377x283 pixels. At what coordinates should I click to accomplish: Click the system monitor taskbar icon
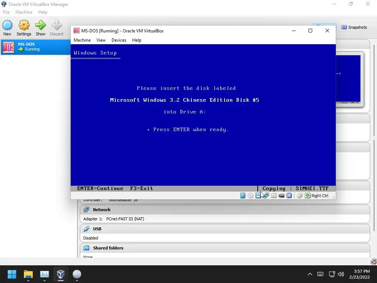(x=45, y=274)
